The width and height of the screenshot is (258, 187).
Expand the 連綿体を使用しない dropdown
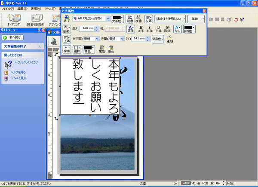click(x=184, y=19)
